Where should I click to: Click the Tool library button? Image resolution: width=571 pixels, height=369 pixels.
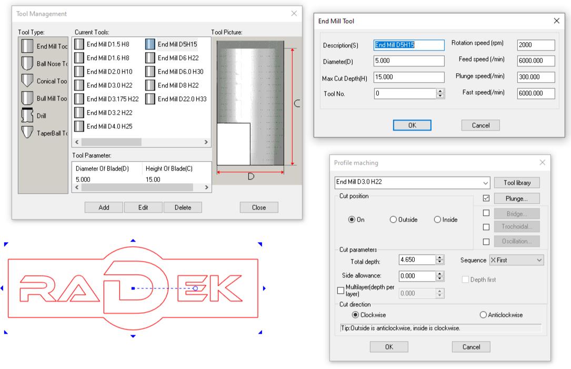click(517, 183)
